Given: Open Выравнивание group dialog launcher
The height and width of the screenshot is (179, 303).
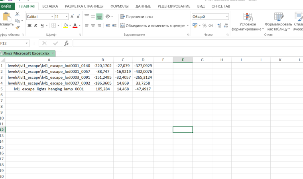Looking at the screenshot, I should [x=188, y=35].
